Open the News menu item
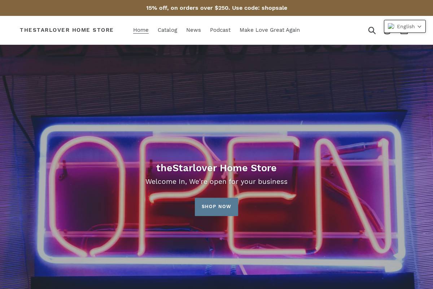433x289 pixels. coord(193,30)
